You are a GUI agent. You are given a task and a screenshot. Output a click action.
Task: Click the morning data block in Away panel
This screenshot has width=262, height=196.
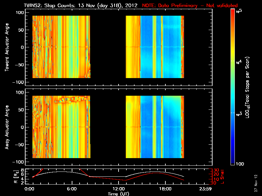coord(61,127)
